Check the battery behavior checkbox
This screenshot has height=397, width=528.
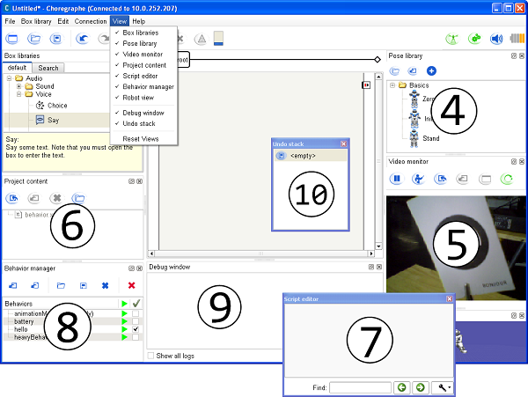[x=136, y=321]
